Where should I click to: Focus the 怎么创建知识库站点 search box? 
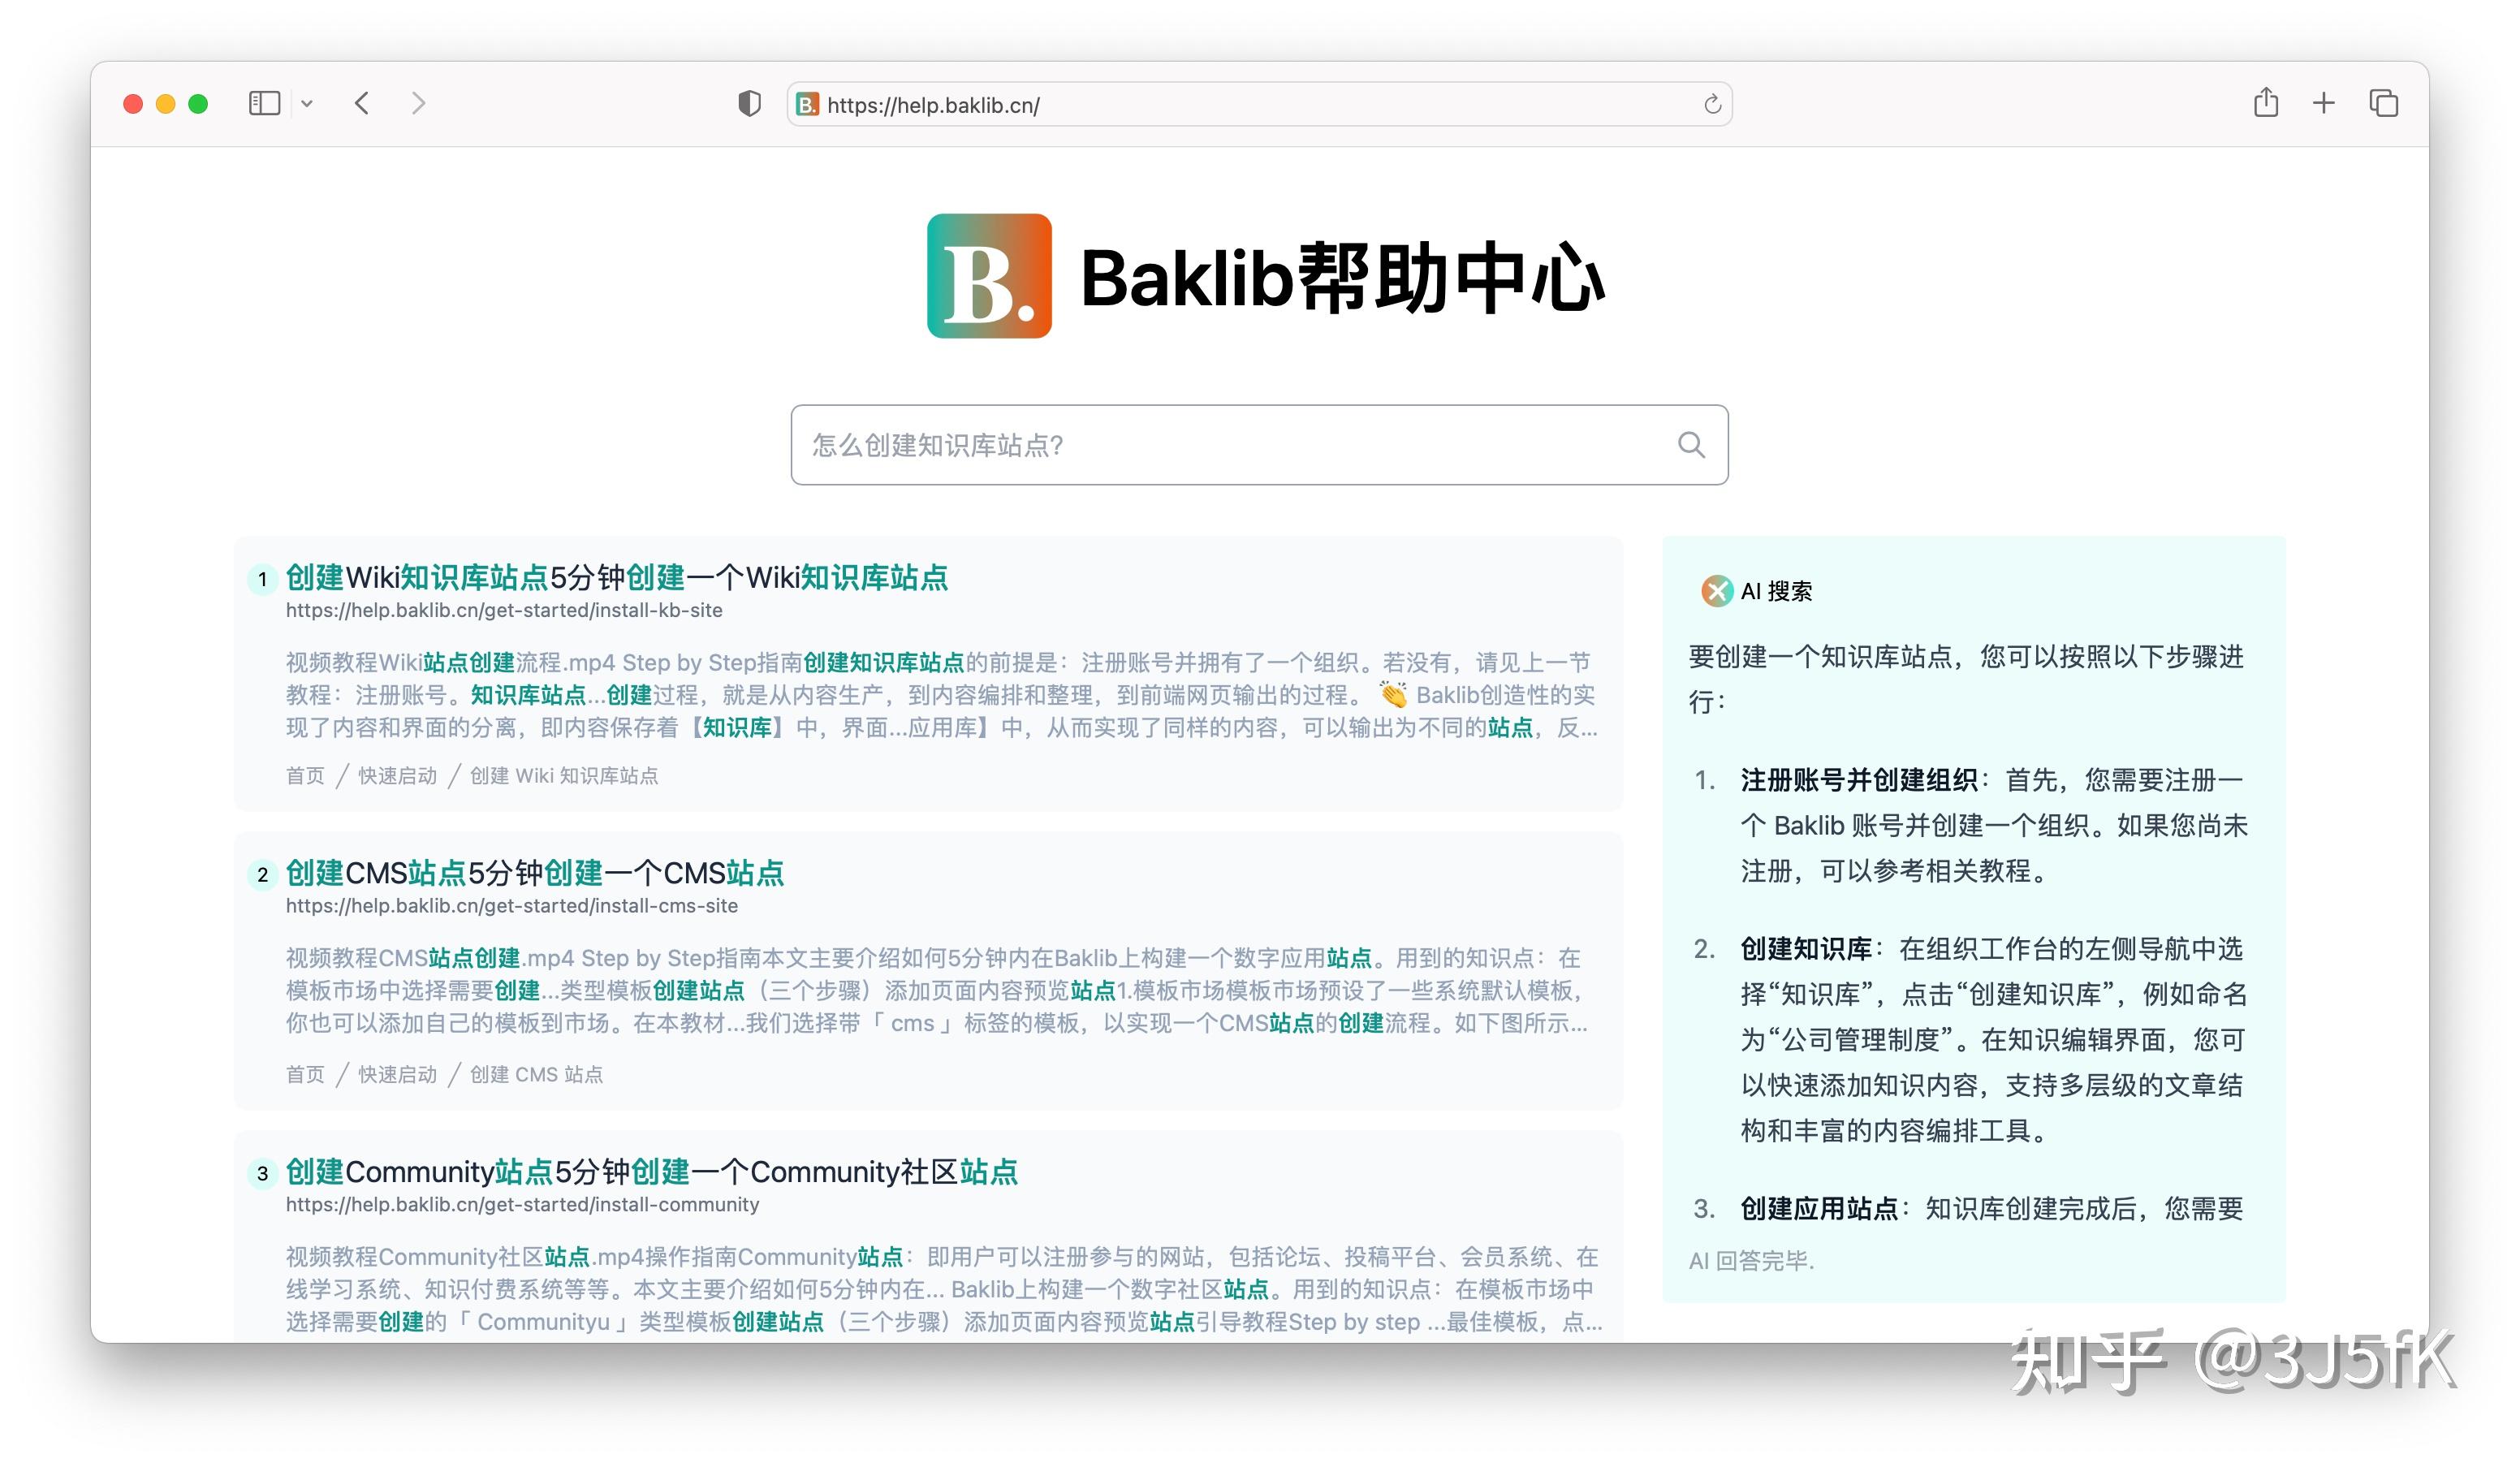pos(1259,445)
